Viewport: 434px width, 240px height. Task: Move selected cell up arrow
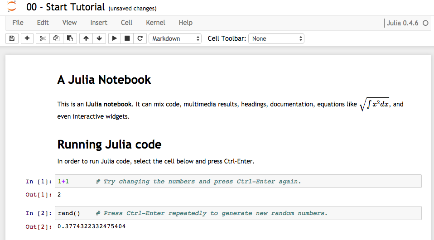click(86, 38)
